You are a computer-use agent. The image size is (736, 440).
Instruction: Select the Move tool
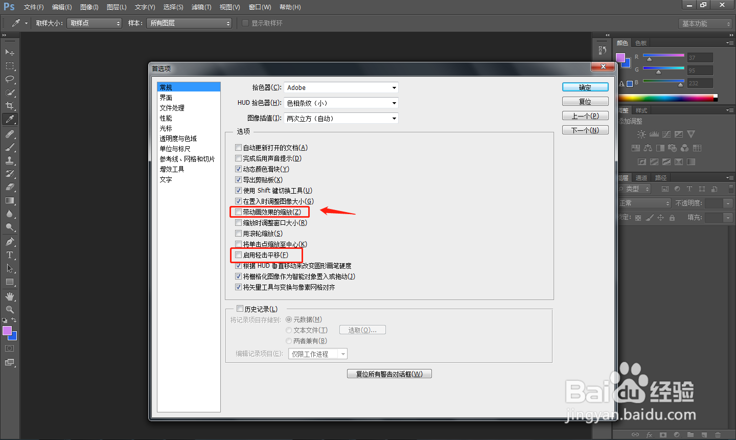(x=10, y=53)
